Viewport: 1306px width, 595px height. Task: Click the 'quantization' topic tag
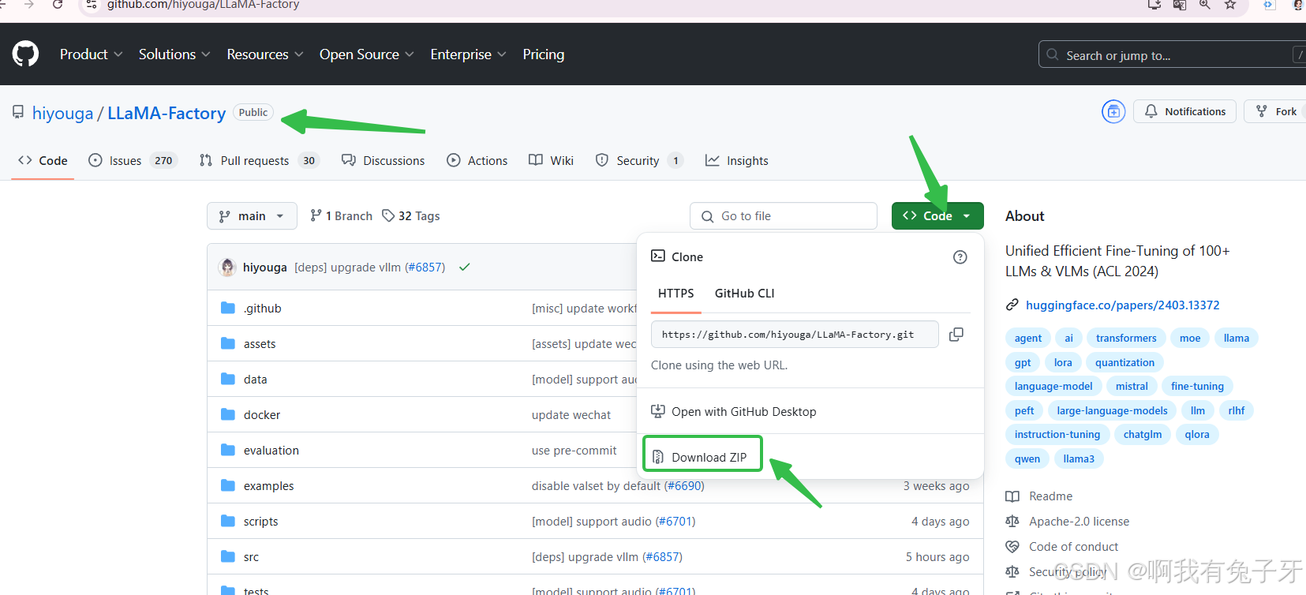[x=1125, y=362]
